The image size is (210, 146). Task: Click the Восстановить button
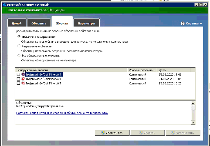click(183, 133)
